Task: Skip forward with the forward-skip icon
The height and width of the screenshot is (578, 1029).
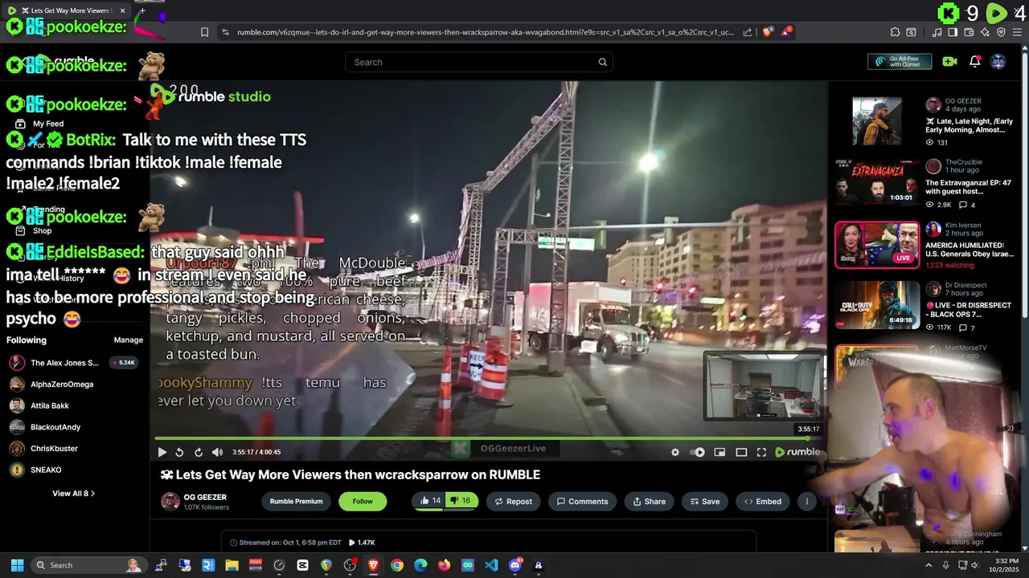Action: click(x=199, y=452)
